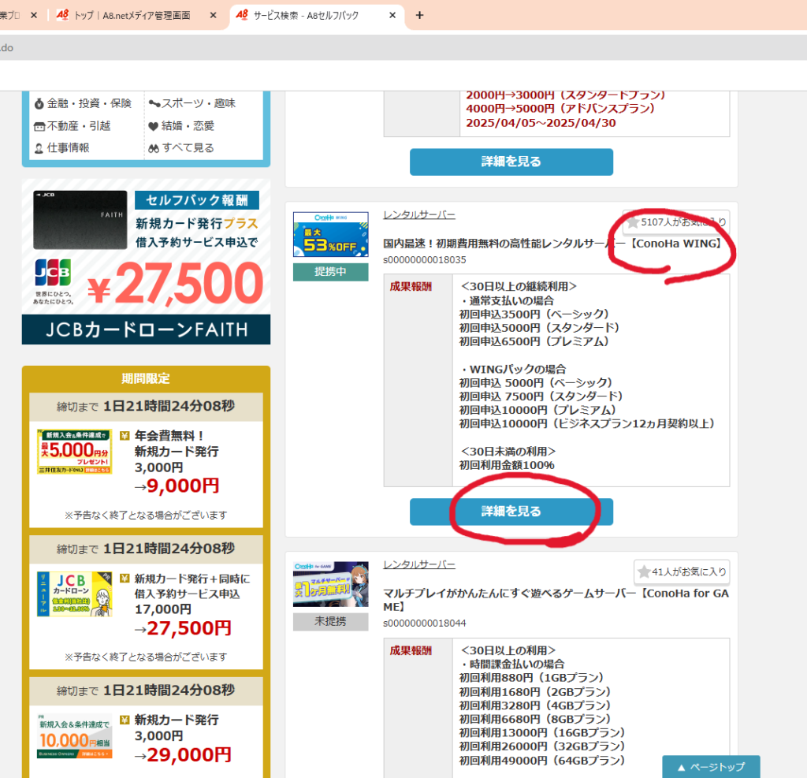Viewport: 807px width, 778px height.
Task: Click the star icon in the 41人がお気に入り button
Action: (x=644, y=571)
